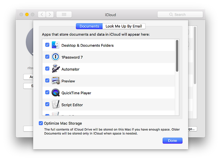Click the app list scrollbar thumb
The width and height of the screenshot is (221, 160).
[177, 56]
